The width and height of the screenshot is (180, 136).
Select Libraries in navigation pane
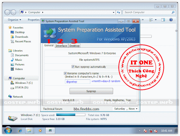[x=18, y=51]
